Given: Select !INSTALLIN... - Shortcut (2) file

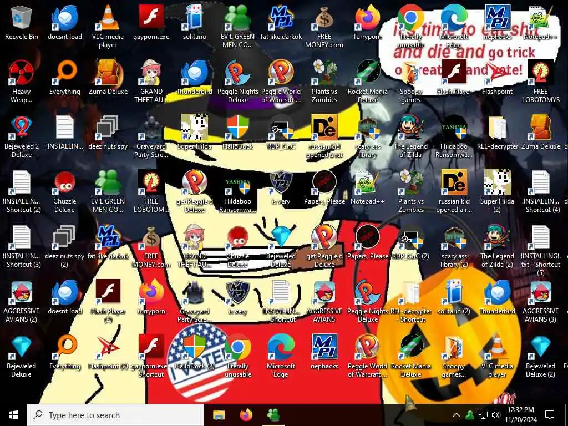Looking at the screenshot, I should click(x=22, y=191).
